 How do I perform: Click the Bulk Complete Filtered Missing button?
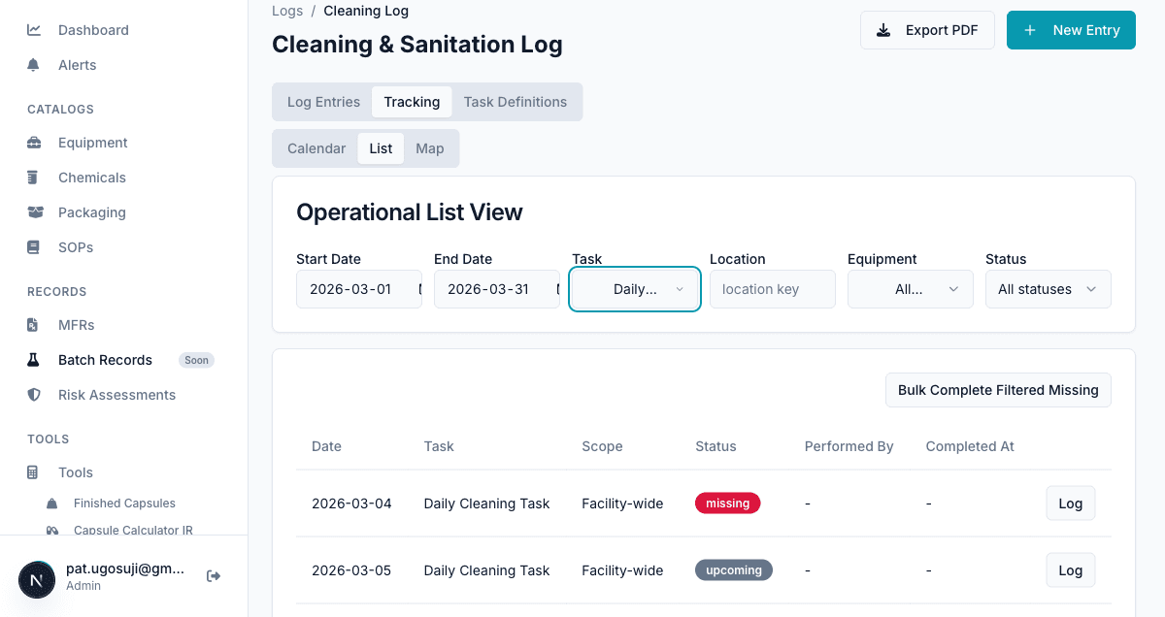pos(998,389)
